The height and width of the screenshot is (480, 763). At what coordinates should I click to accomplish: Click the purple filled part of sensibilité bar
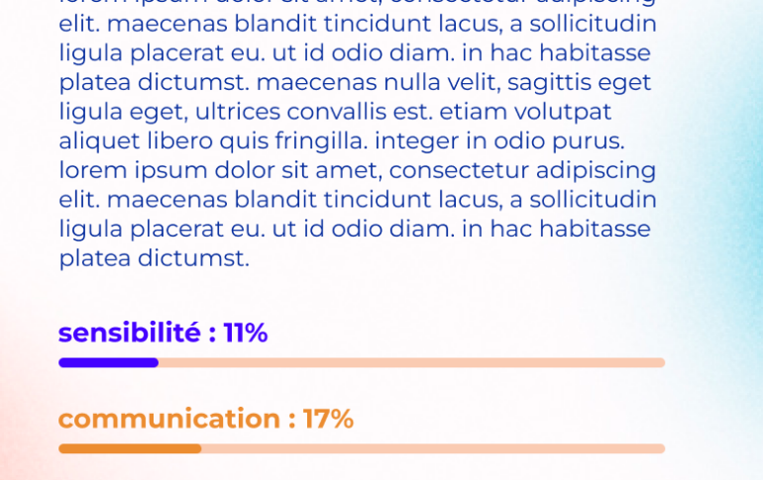[x=109, y=362]
